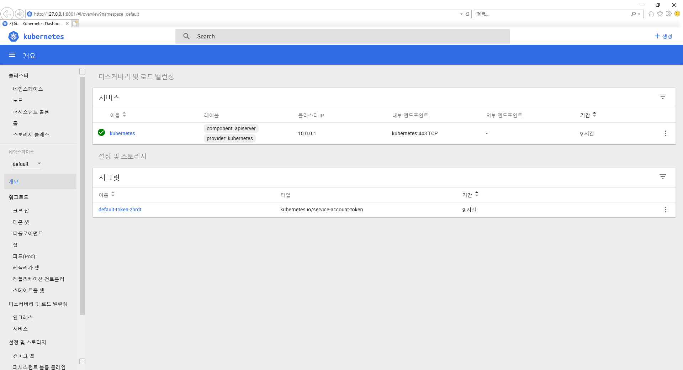This screenshot has height=370, width=683.
Task: Click browser smiley feedback icon
Action: tap(677, 14)
